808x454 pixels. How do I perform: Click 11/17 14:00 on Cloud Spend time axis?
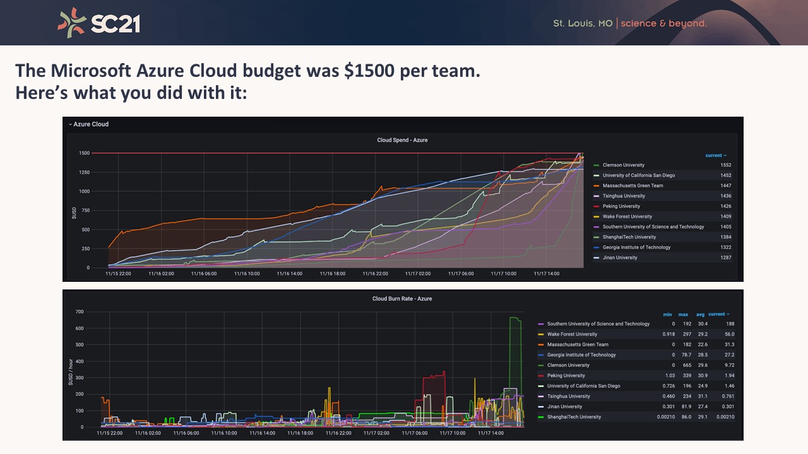click(548, 274)
